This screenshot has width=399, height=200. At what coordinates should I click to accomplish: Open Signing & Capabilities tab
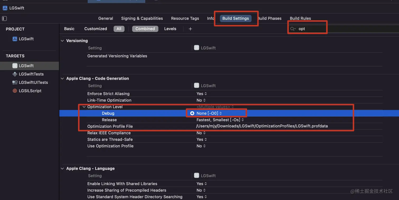[x=142, y=18]
